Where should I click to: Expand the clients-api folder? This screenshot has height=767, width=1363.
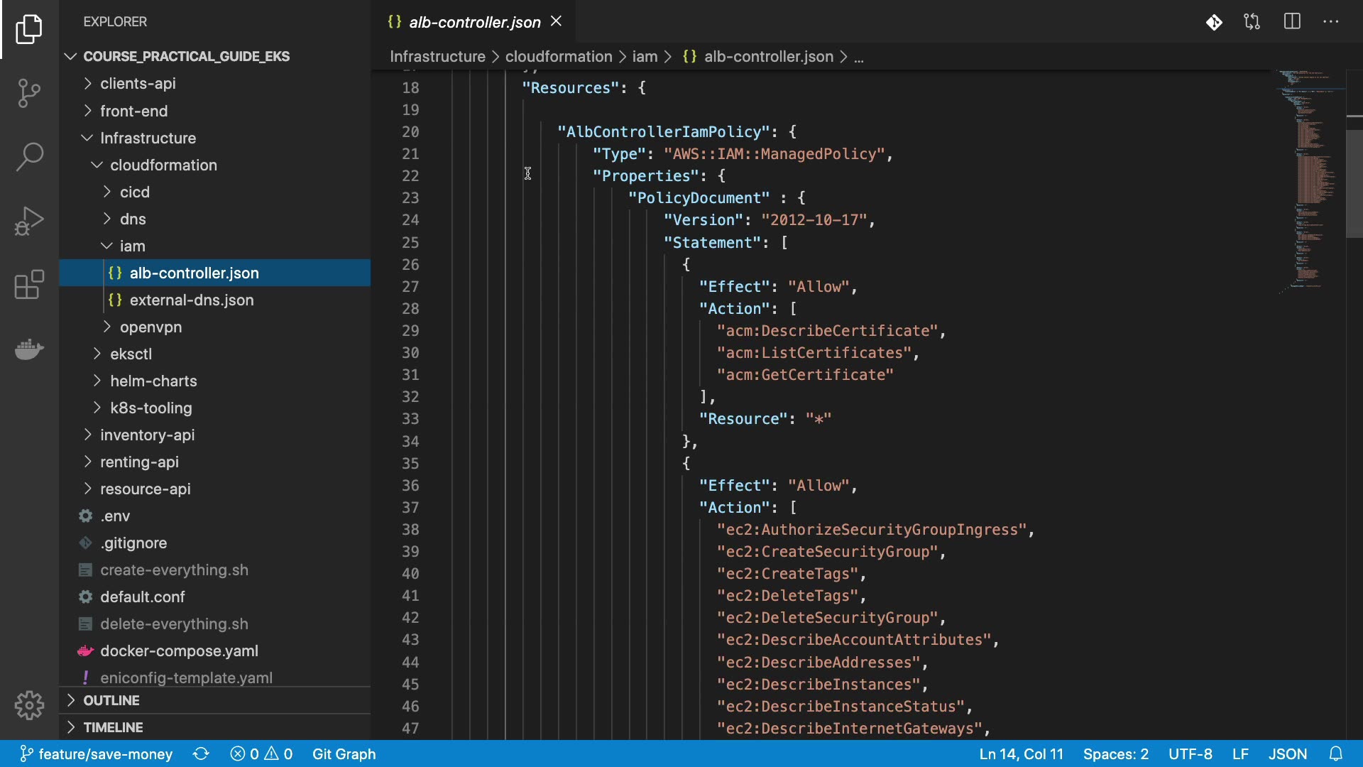pos(138,84)
